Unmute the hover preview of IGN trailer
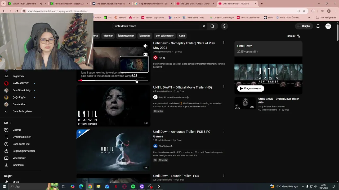Viewport: 339px width, 190px height. [145, 46]
